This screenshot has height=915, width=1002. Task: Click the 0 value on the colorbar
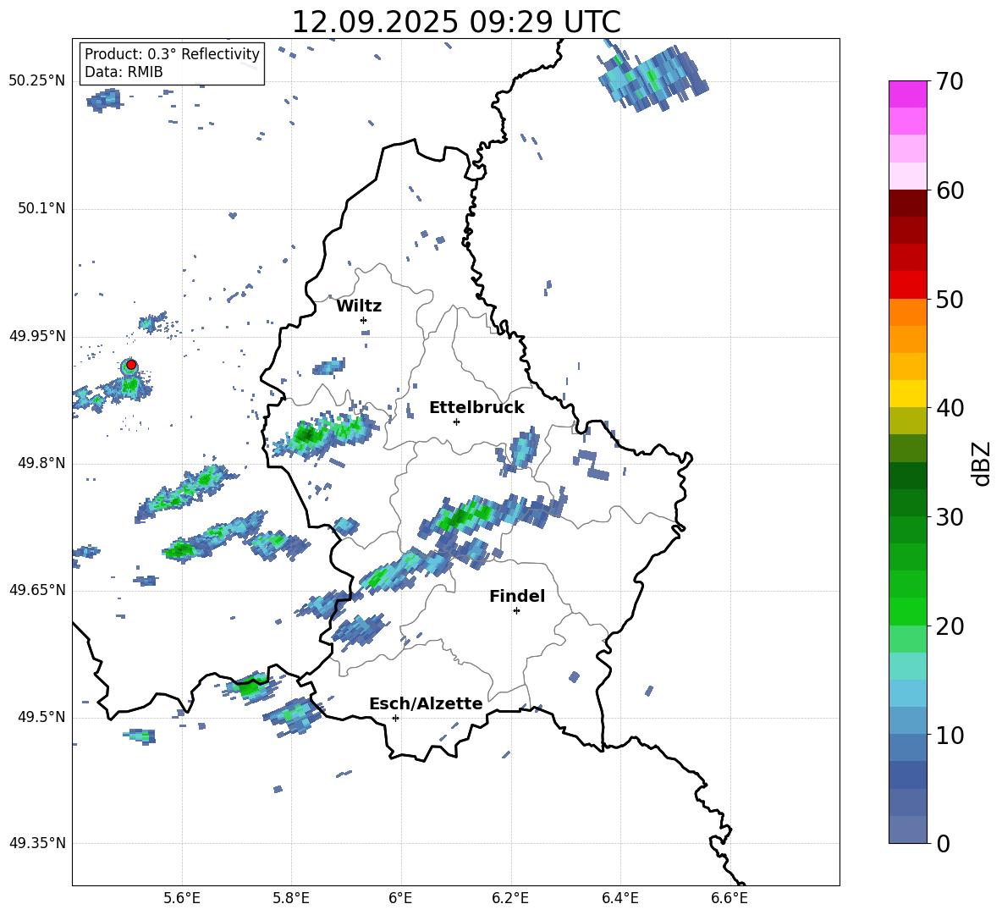coord(944,843)
